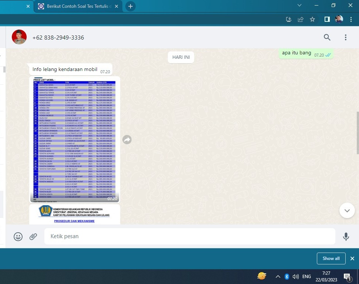Viewport: 359px width, 284px height.
Task: Select the "Info lelang kendaraan mobil" message
Action: (x=71, y=70)
